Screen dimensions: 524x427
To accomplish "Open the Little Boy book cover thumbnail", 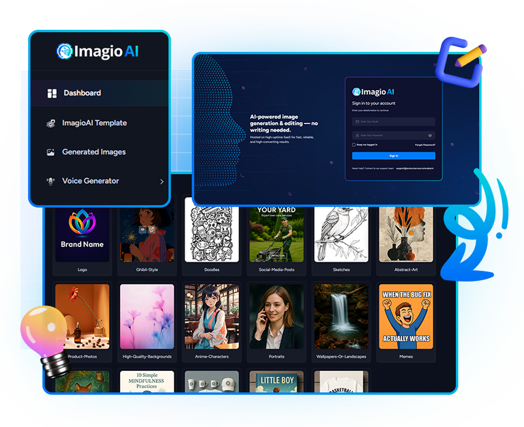I will [277, 381].
